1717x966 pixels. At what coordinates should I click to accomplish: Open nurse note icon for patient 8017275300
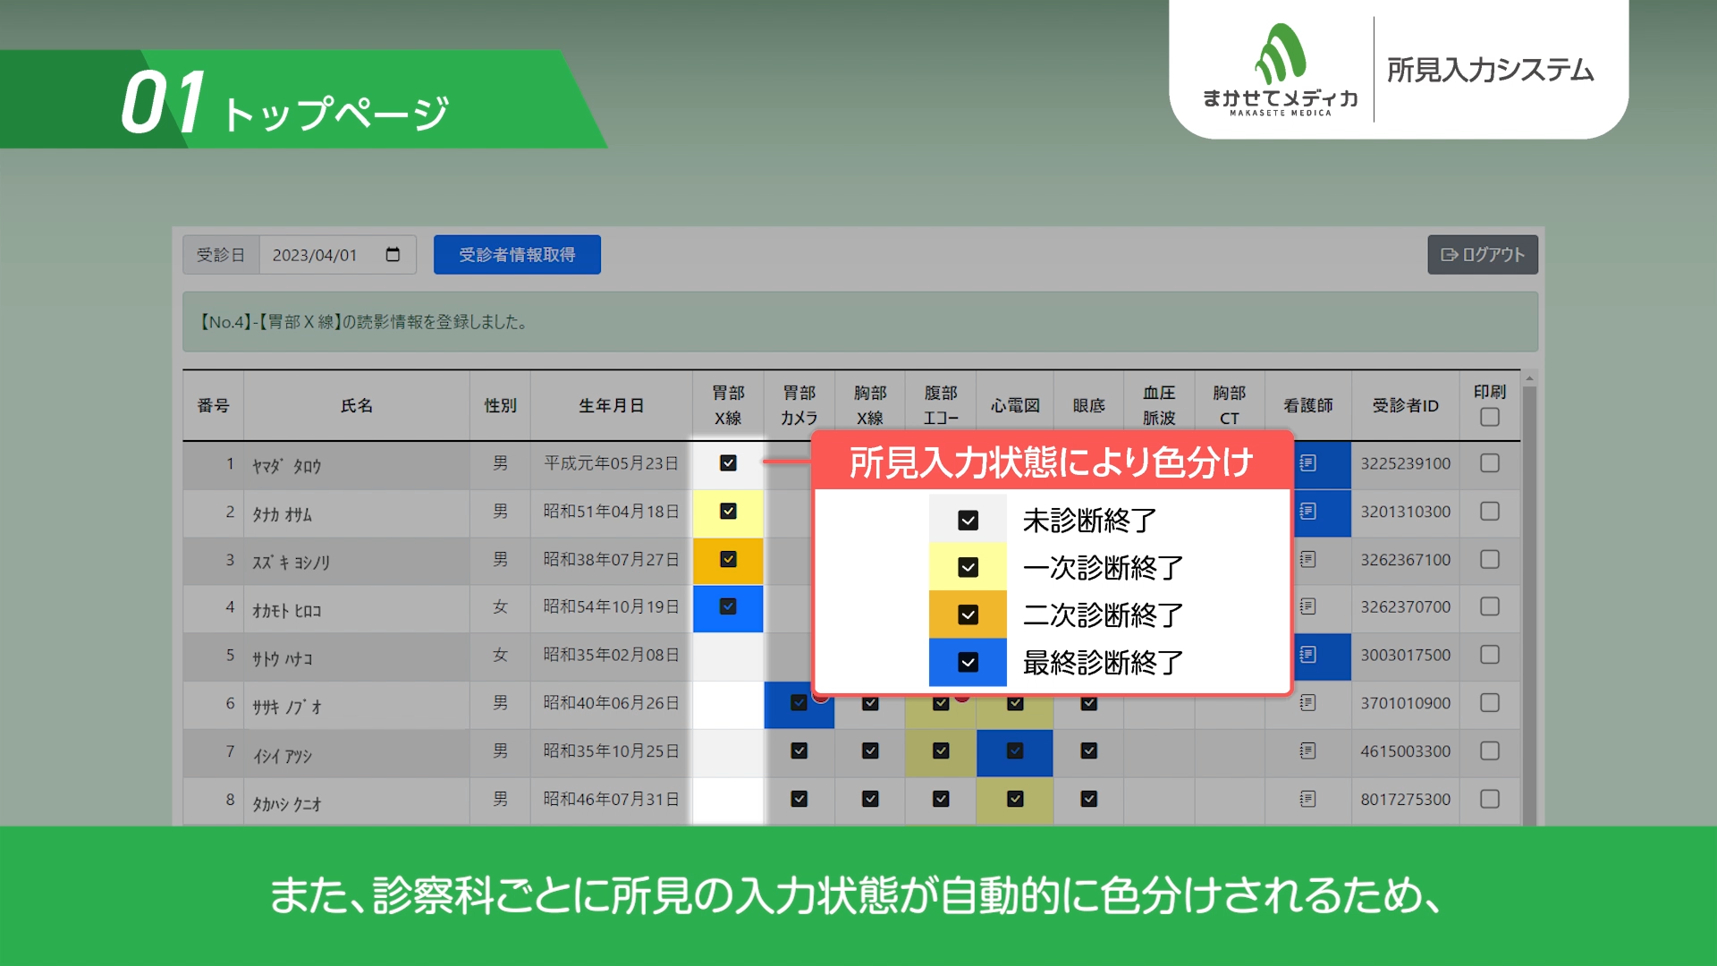(1307, 799)
